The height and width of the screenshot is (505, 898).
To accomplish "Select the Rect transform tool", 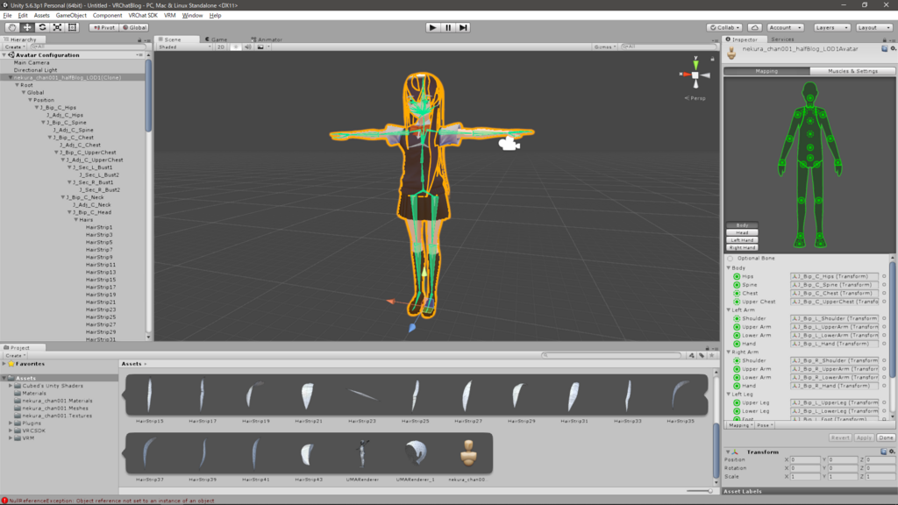I will [72, 27].
